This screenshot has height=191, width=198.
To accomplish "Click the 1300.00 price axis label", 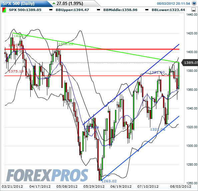I will point(192,146).
